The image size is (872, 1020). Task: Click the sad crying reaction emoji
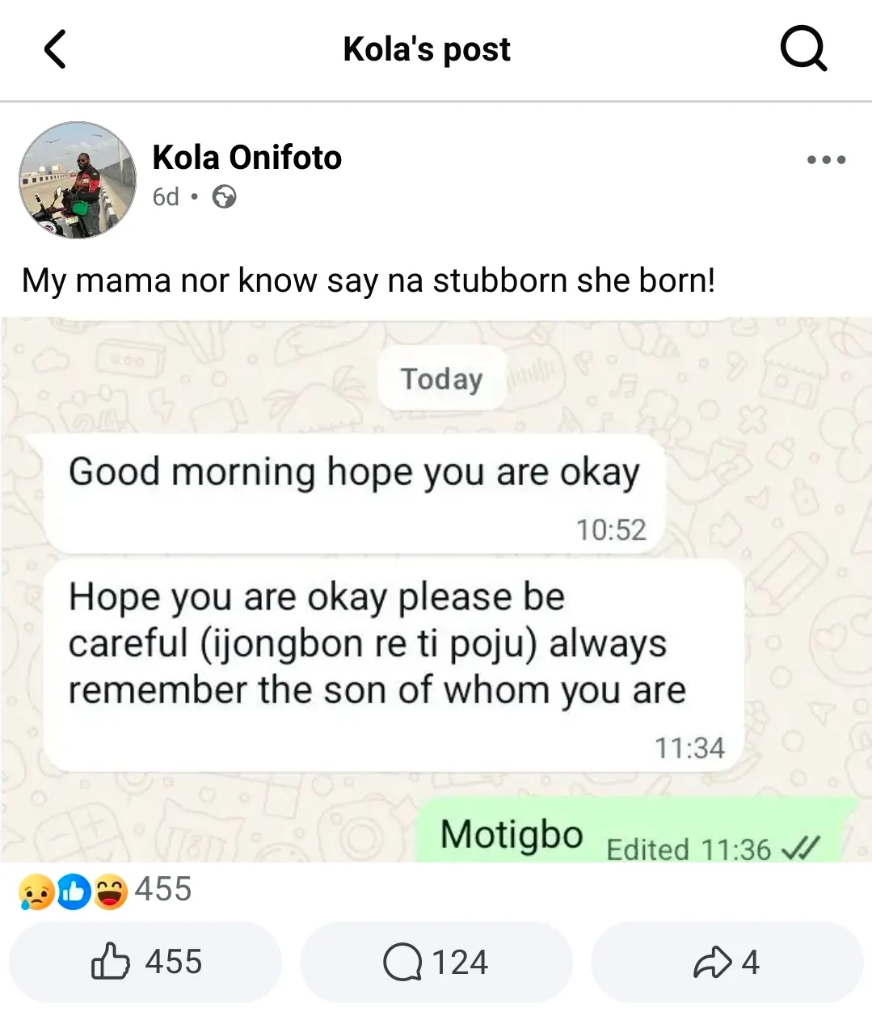pos(36,891)
